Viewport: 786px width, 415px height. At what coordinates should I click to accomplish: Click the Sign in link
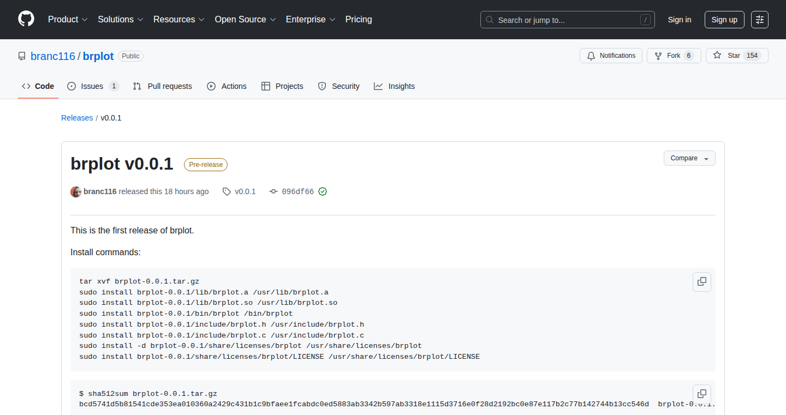pyautogui.click(x=680, y=20)
